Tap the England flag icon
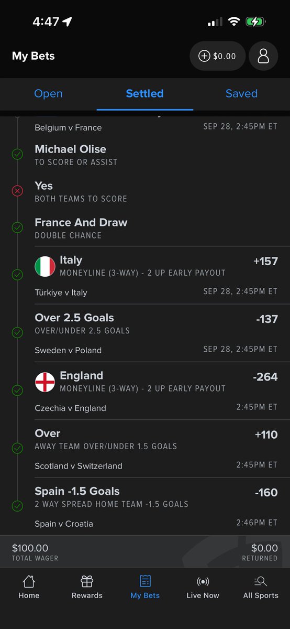Image resolution: width=290 pixels, height=629 pixels. (x=44, y=382)
